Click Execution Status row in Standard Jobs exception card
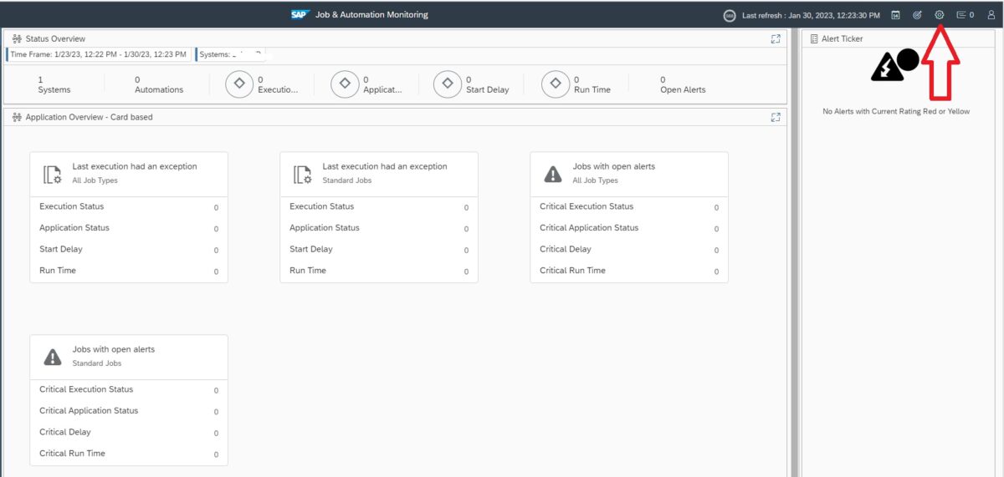 (x=379, y=207)
